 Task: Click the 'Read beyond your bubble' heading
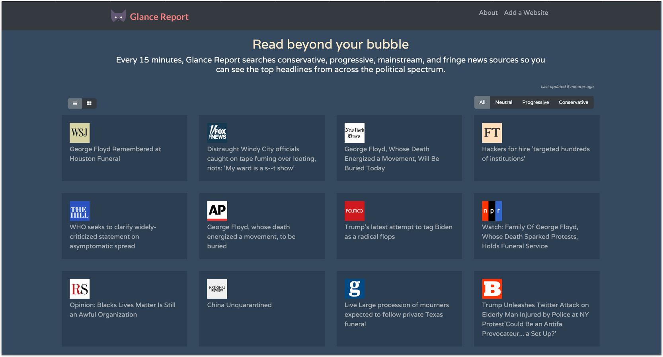(x=330, y=44)
